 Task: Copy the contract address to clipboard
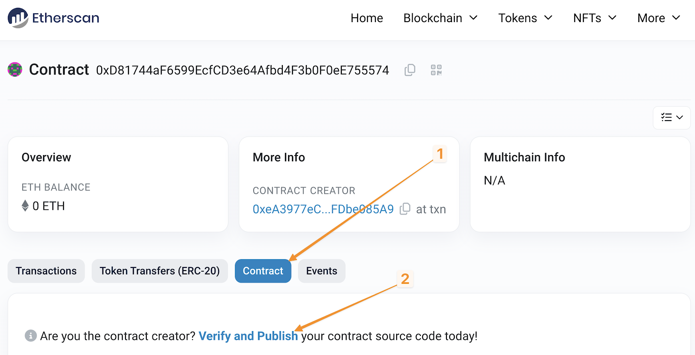click(x=410, y=70)
